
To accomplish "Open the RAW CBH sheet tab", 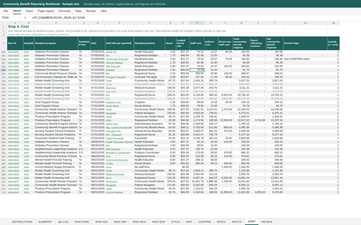I will (x=120, y=222).
